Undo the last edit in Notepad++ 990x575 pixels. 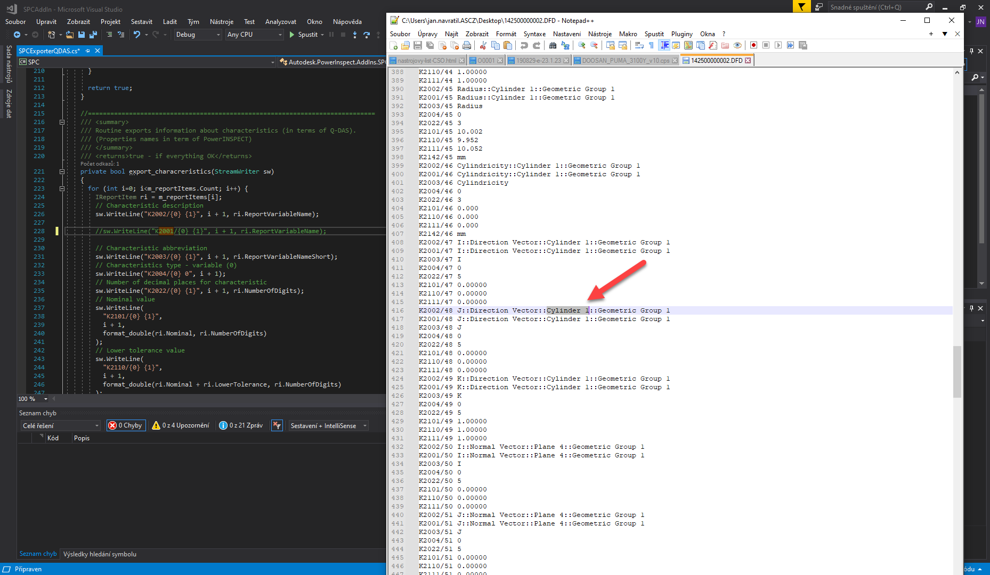click(x=524, y=45)
